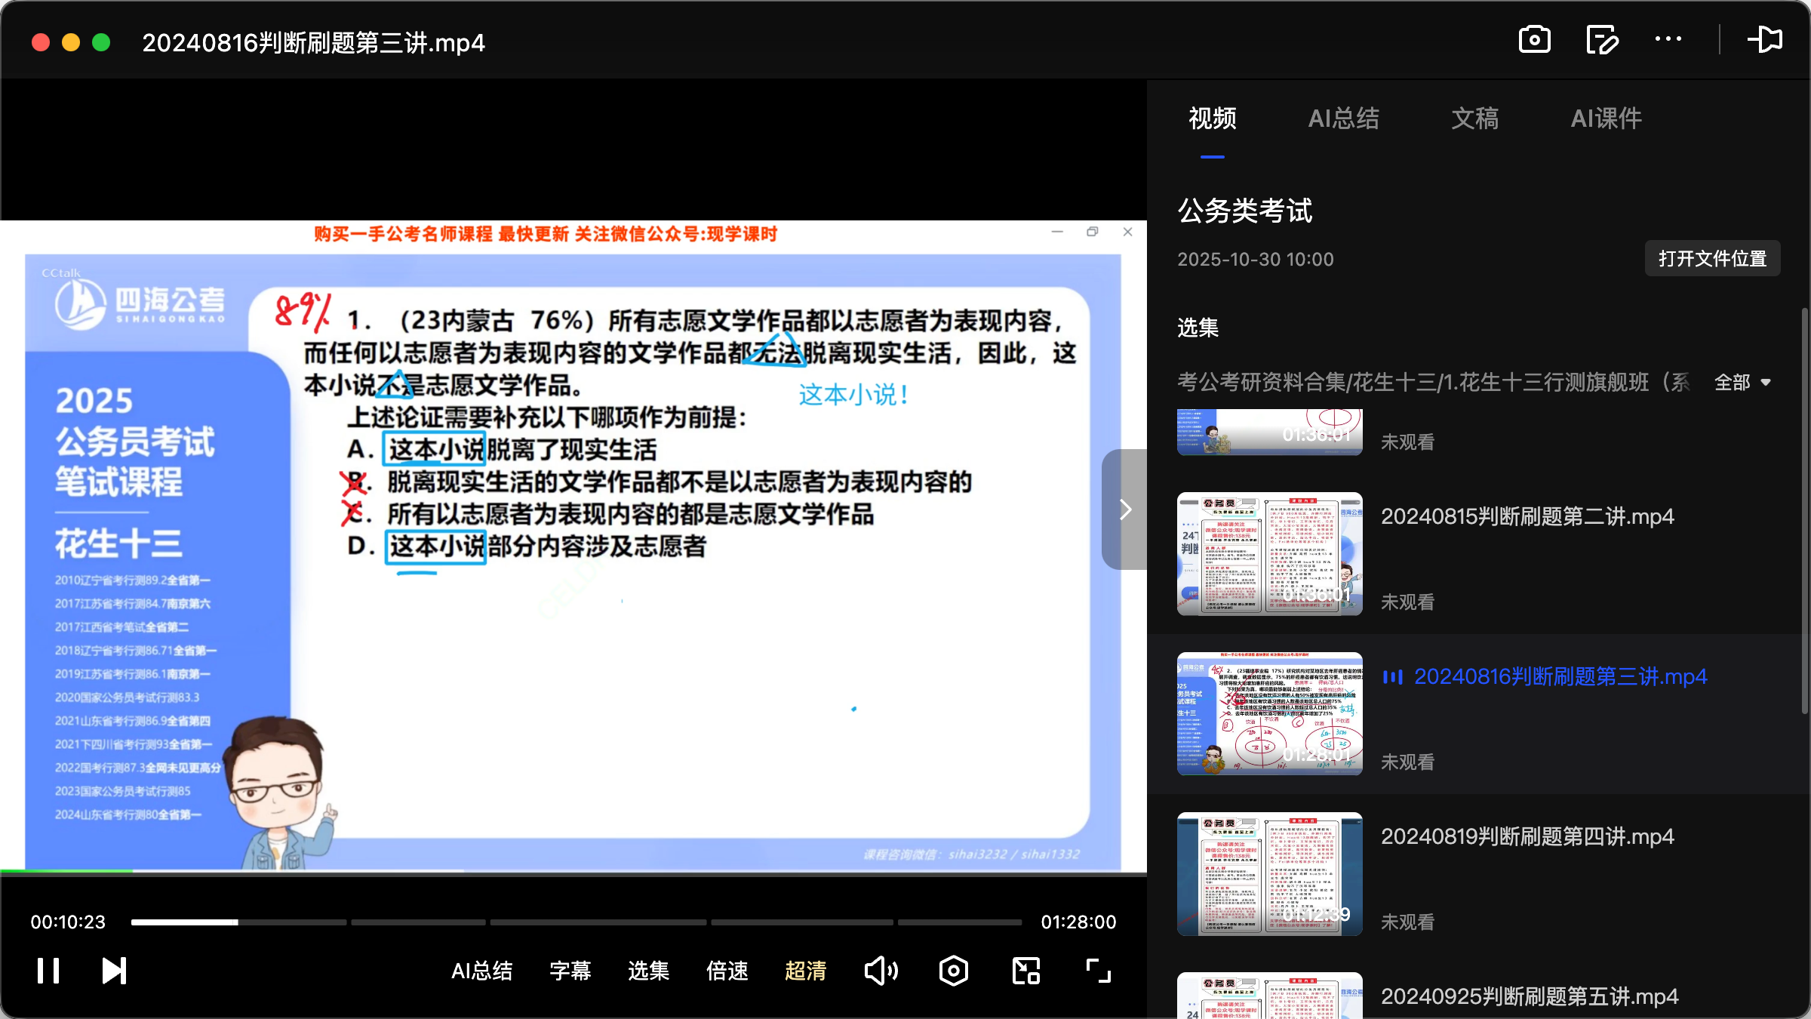The width and height of the screenshot is (1811, 1019).
Task: Toggle subtitles with 字幕 control
Action: (570, 971)
